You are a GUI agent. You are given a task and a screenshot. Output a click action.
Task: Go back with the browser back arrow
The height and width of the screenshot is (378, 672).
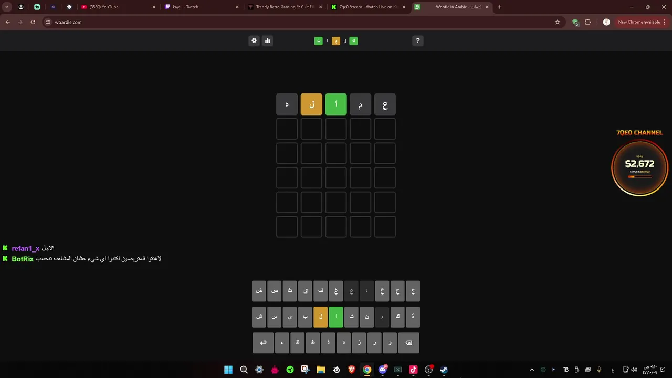[x=8, y=22]
